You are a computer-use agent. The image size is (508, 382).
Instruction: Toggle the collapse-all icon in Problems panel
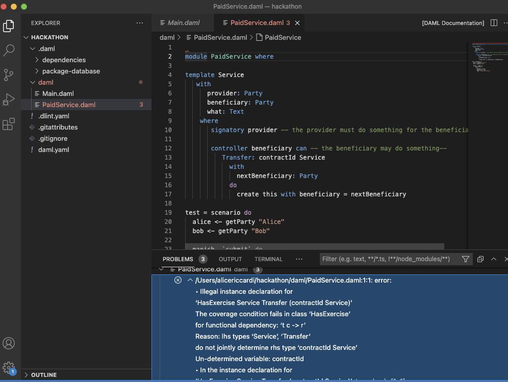[x=480, y=259]
